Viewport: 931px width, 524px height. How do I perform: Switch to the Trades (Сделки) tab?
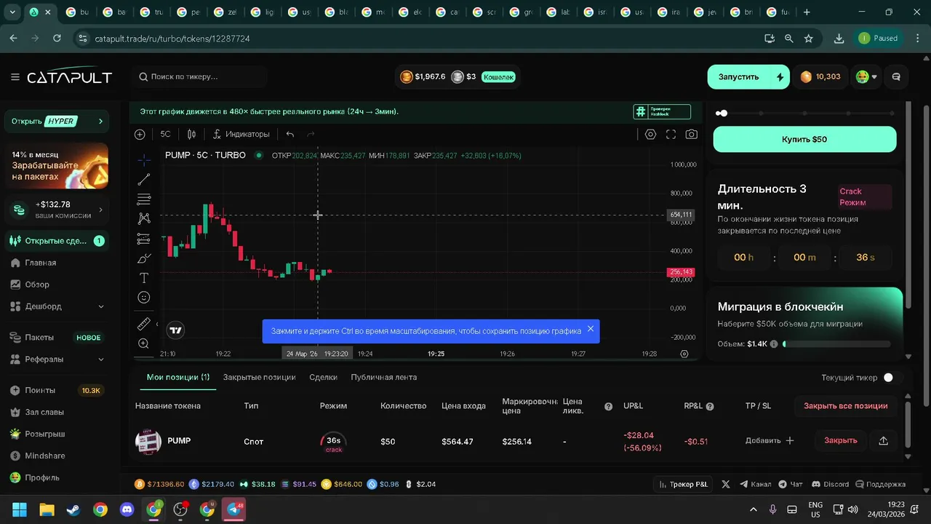point(323,377)
